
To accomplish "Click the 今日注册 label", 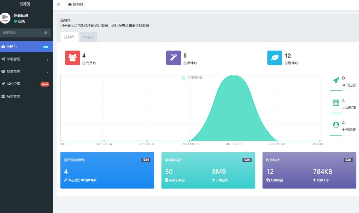I will [x=349, y=85].
